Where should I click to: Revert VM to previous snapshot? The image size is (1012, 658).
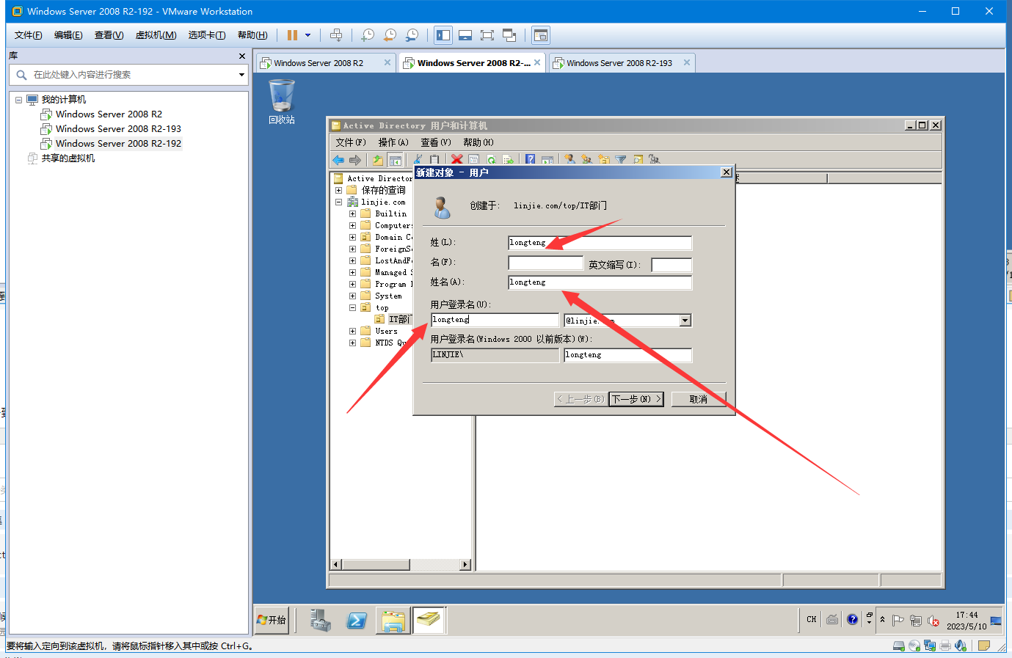click(x=390, y=35)
